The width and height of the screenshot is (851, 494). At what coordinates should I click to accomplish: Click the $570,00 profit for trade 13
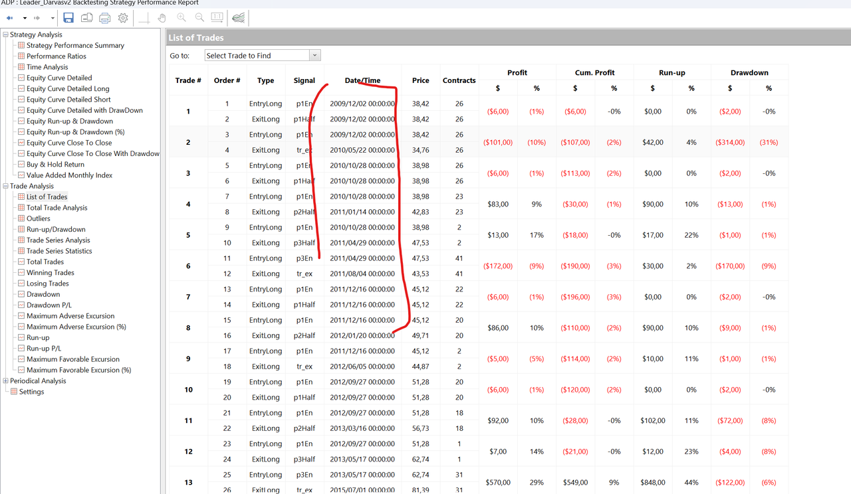pyautogui.click(x=497, y=483)
